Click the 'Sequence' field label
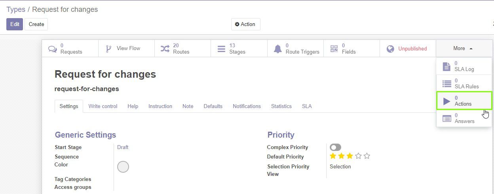This screenshot has width=494, height=194. (66, 157)
